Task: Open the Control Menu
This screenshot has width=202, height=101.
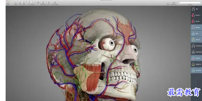Action: [x=55, y=3]
